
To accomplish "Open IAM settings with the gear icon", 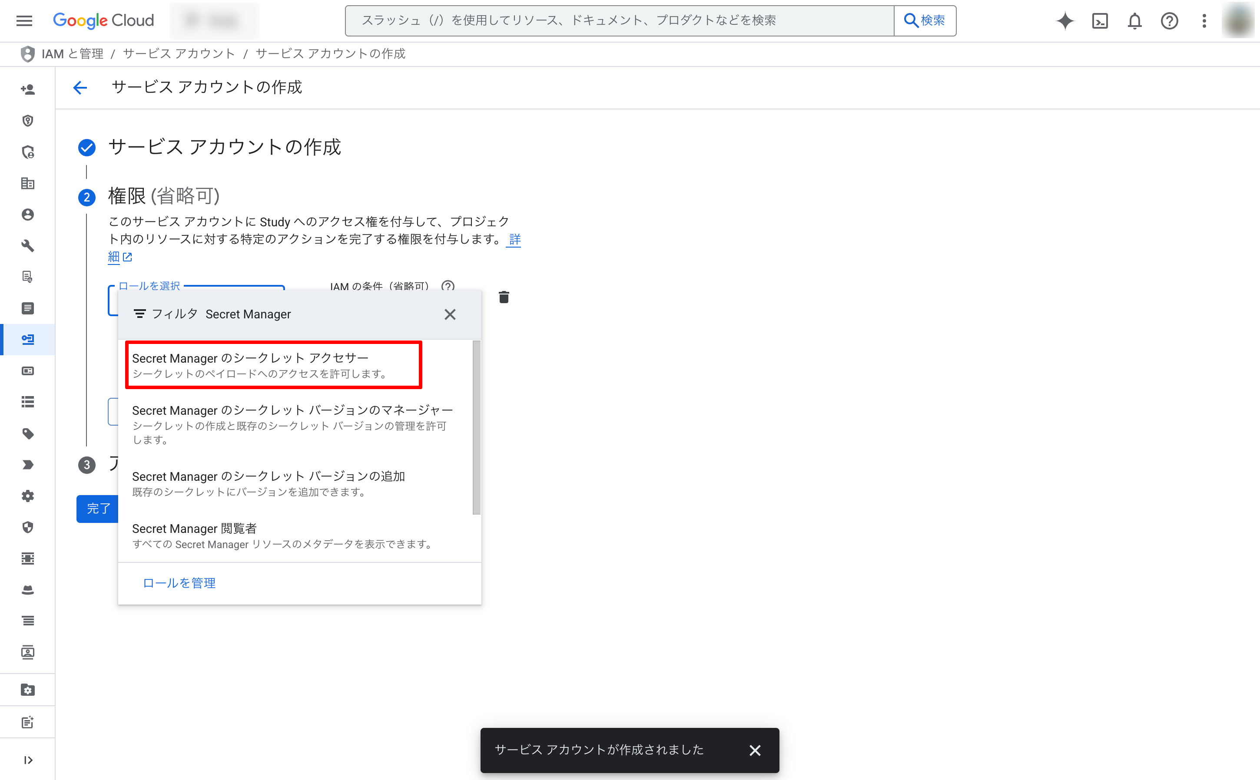I will [27, 496].
